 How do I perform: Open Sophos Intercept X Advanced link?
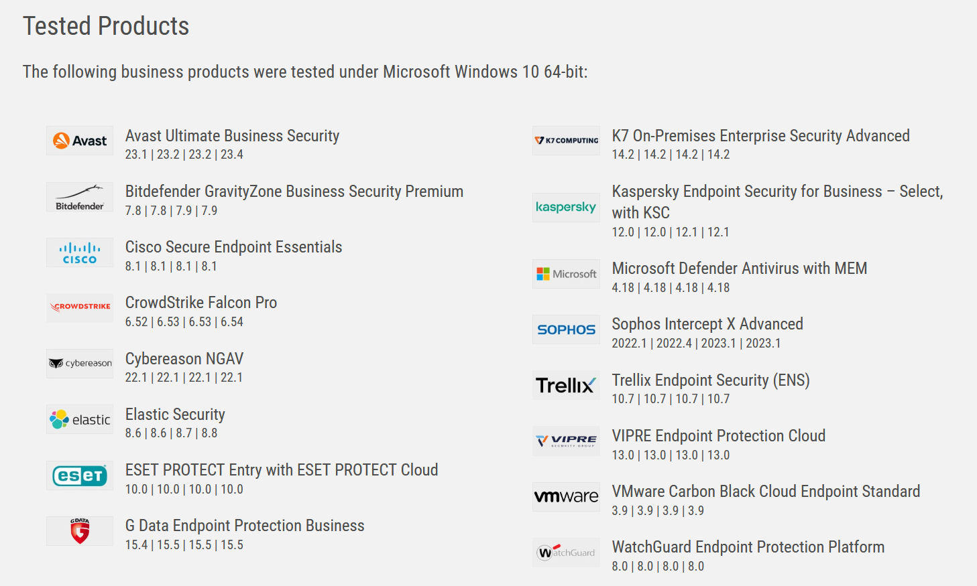coord(707,324)
